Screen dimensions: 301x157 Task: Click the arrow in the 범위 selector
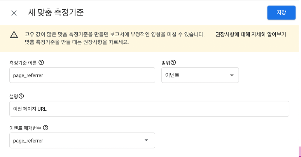pos(232,75)
